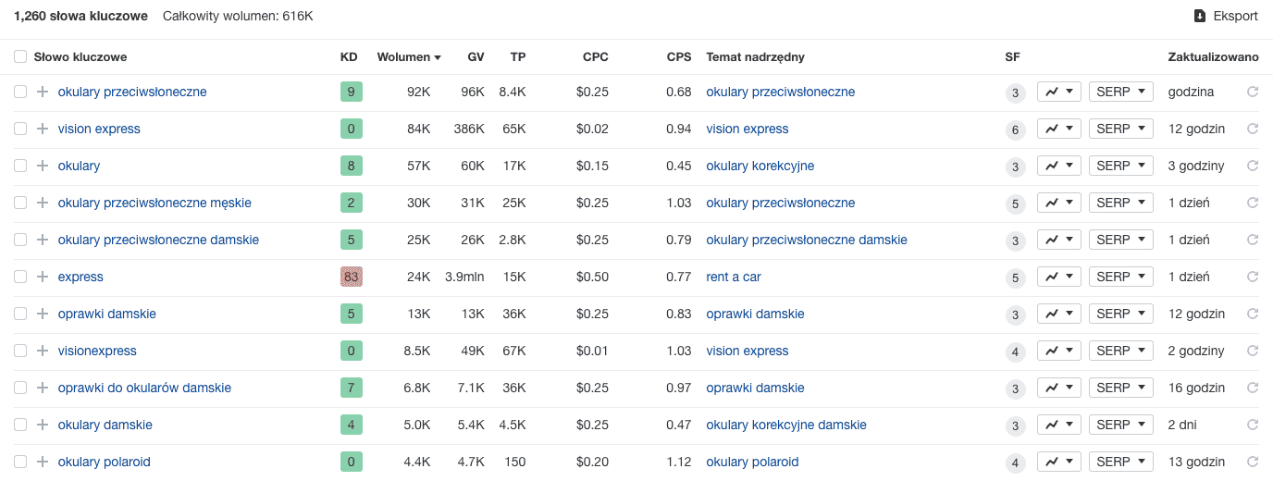
Task: Click the red KD badge 83
Action: [351, 277]
